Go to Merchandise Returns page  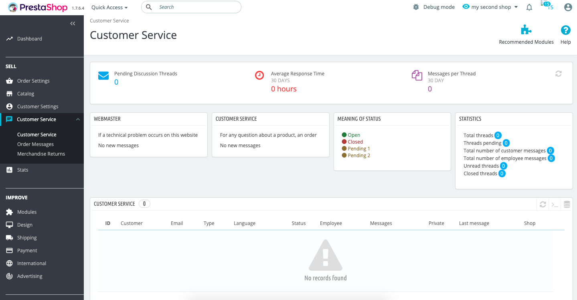41,154
